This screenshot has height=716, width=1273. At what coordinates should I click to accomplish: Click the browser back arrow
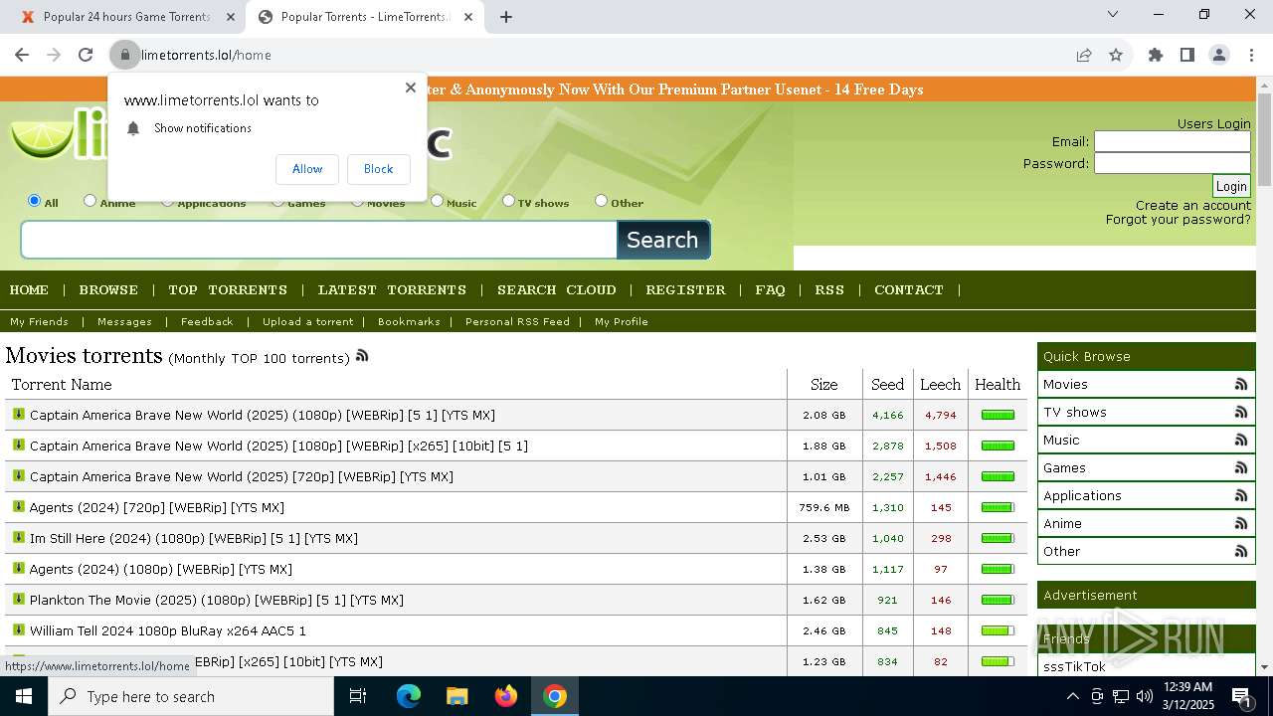(22, 55)
